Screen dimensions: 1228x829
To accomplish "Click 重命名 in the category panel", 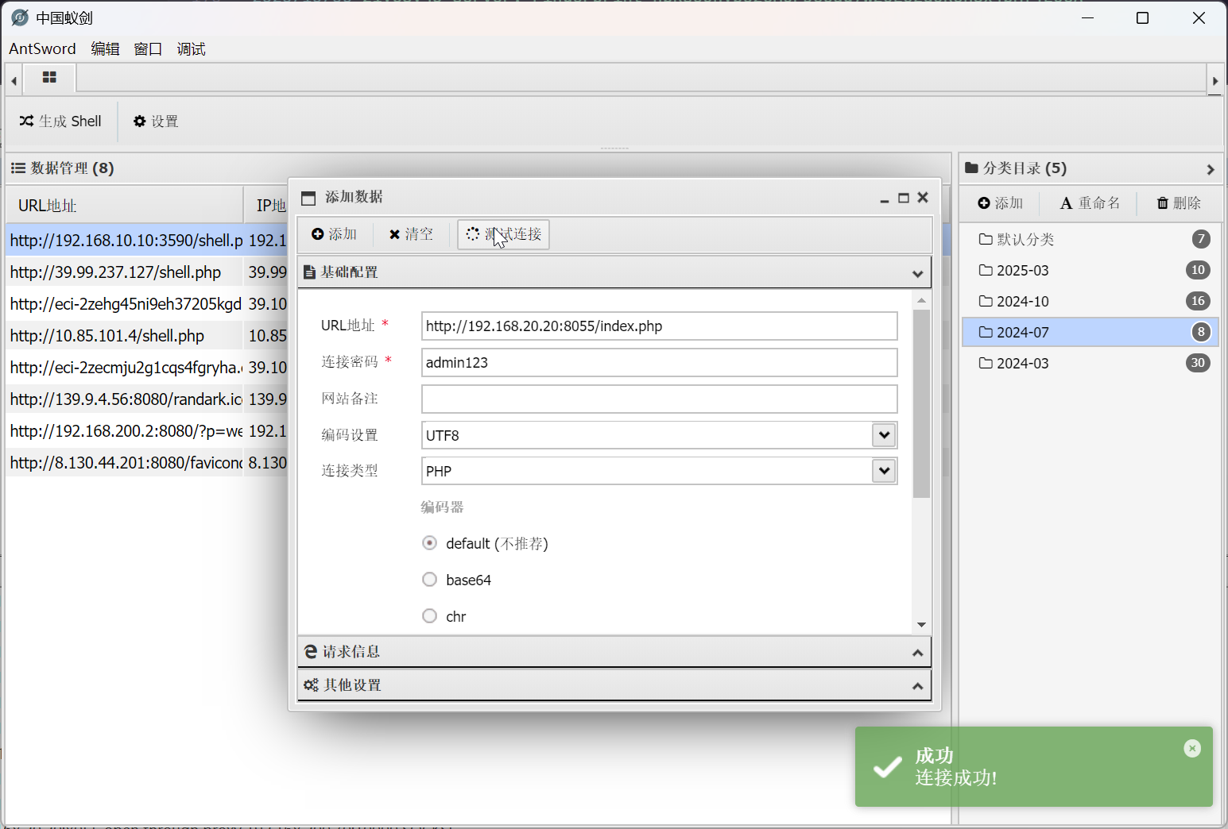I will tap(1090, 203).
